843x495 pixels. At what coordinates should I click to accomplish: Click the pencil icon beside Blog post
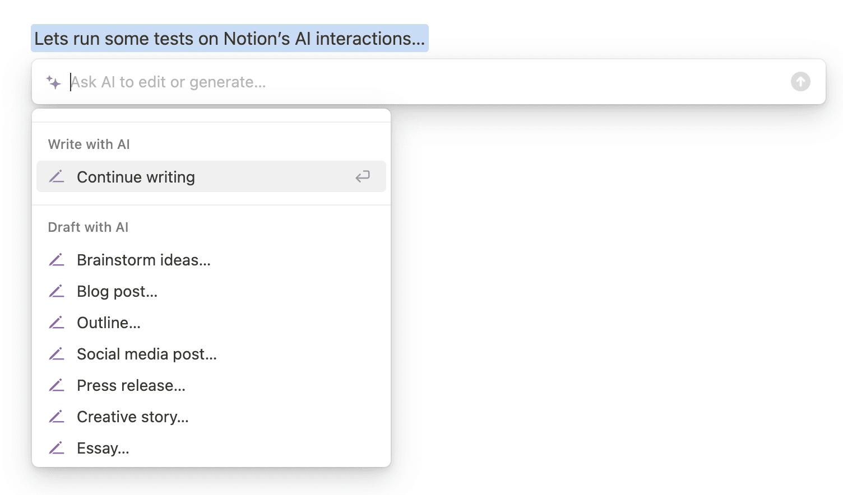tap(57, 291)
